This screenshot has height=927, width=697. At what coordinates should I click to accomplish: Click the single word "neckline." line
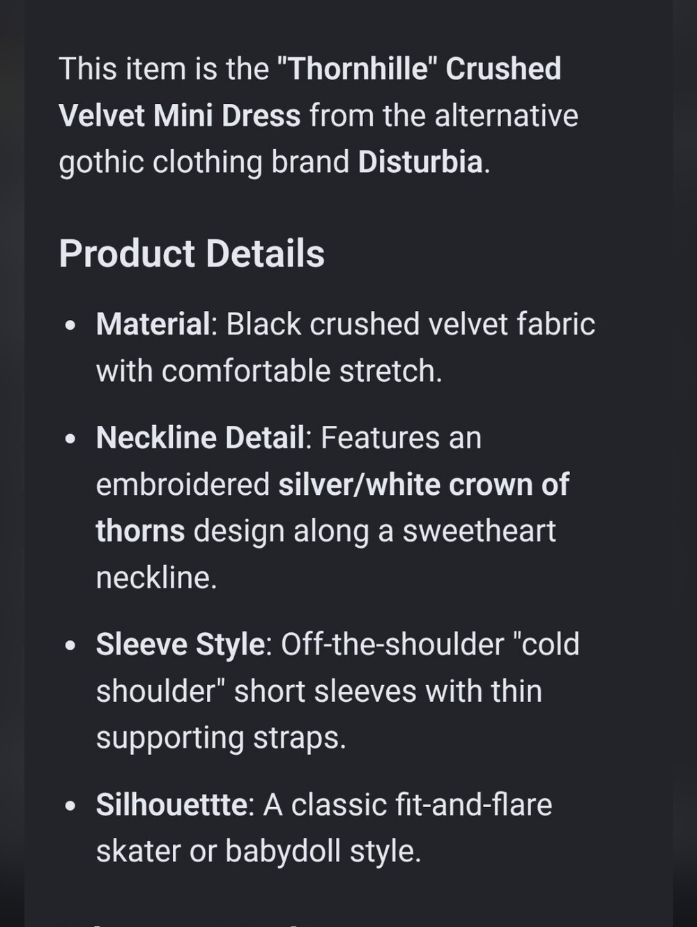click(x=156, y=577)
